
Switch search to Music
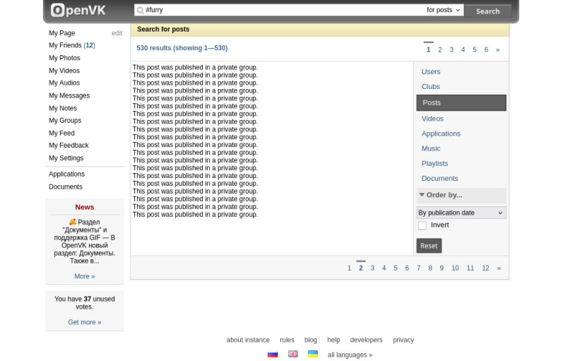tap(431, 148)
